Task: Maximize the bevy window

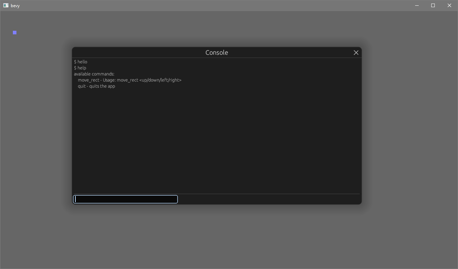Action: pos(433,5)
